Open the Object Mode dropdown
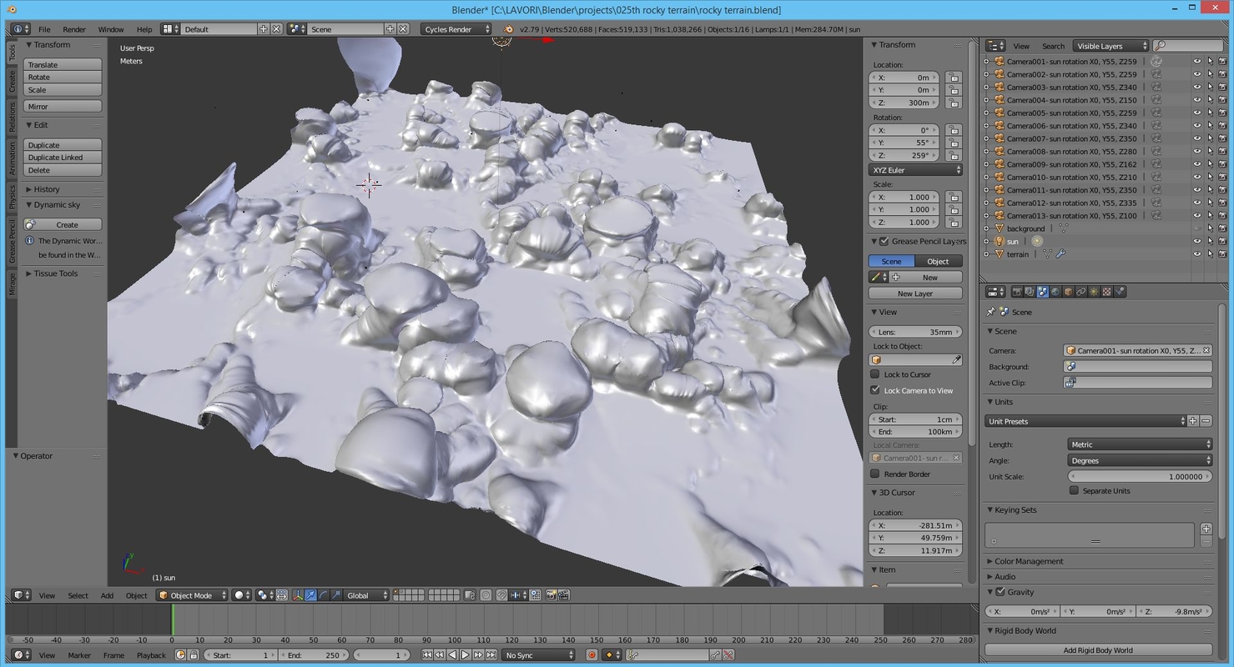Image resolution: width=1234 pixels, height=667 pixels. (x=190, y=595)
